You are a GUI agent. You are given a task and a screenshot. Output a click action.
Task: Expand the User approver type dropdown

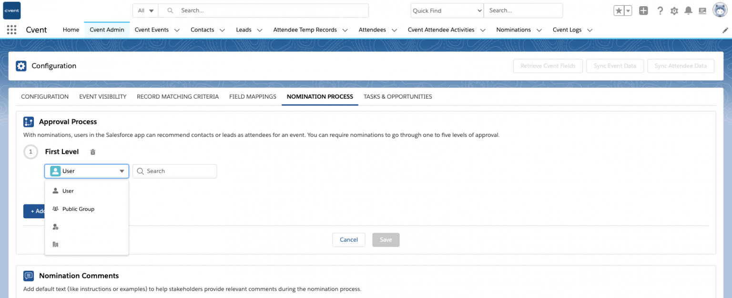(87, 171)
